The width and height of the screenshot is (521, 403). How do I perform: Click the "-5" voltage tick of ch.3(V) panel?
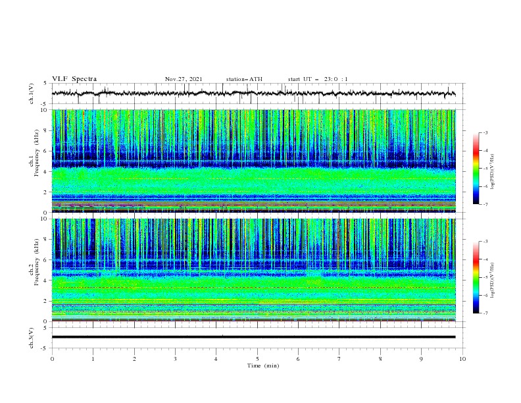(45, 348)
